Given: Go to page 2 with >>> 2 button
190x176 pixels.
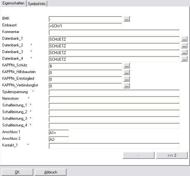Looking at the screenshot, I should pos(172,155).
